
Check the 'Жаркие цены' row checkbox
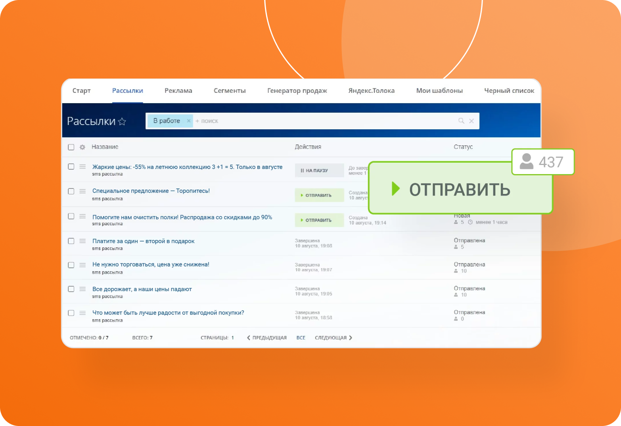[x=71, y=167]
